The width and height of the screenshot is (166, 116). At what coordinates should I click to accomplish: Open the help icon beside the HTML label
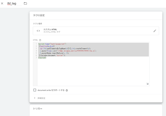coord(40,40)
